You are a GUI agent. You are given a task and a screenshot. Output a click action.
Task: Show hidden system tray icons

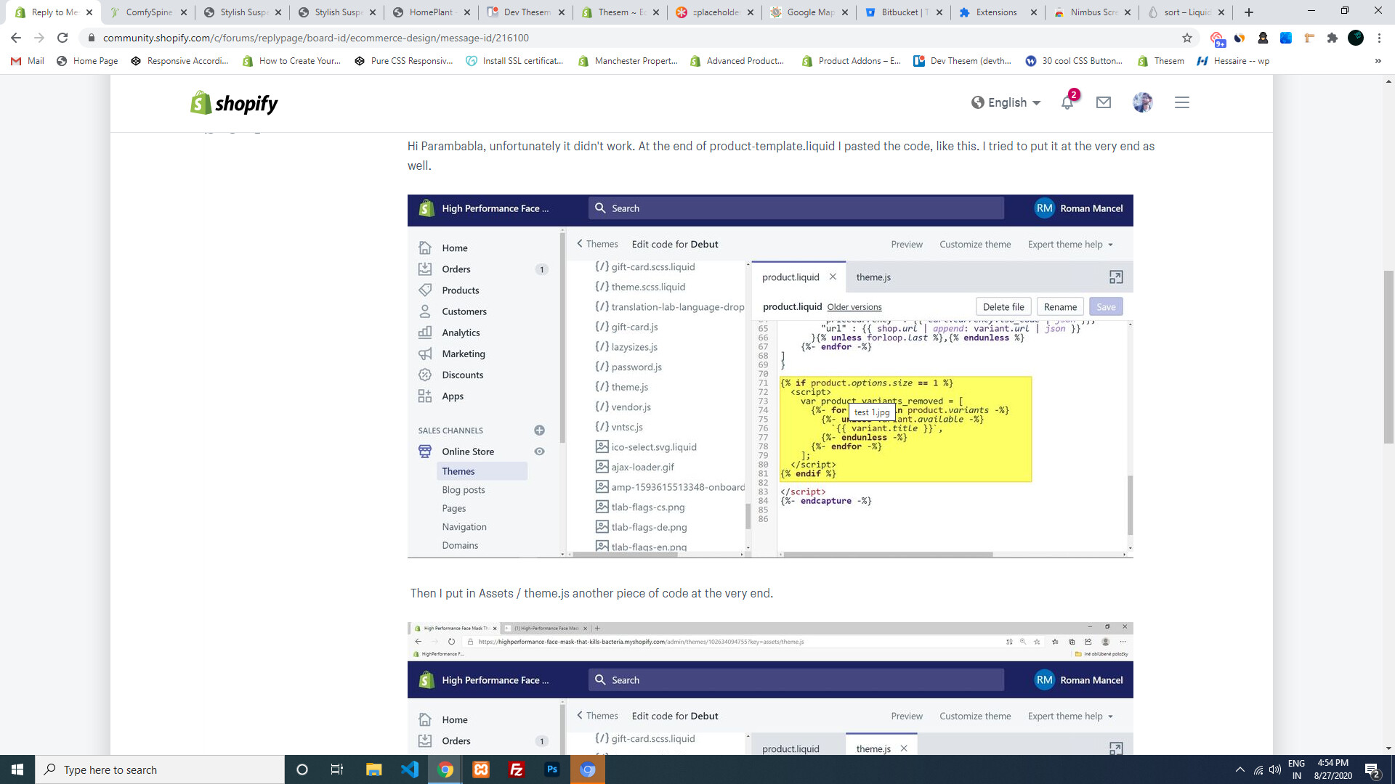[1240, 769]
